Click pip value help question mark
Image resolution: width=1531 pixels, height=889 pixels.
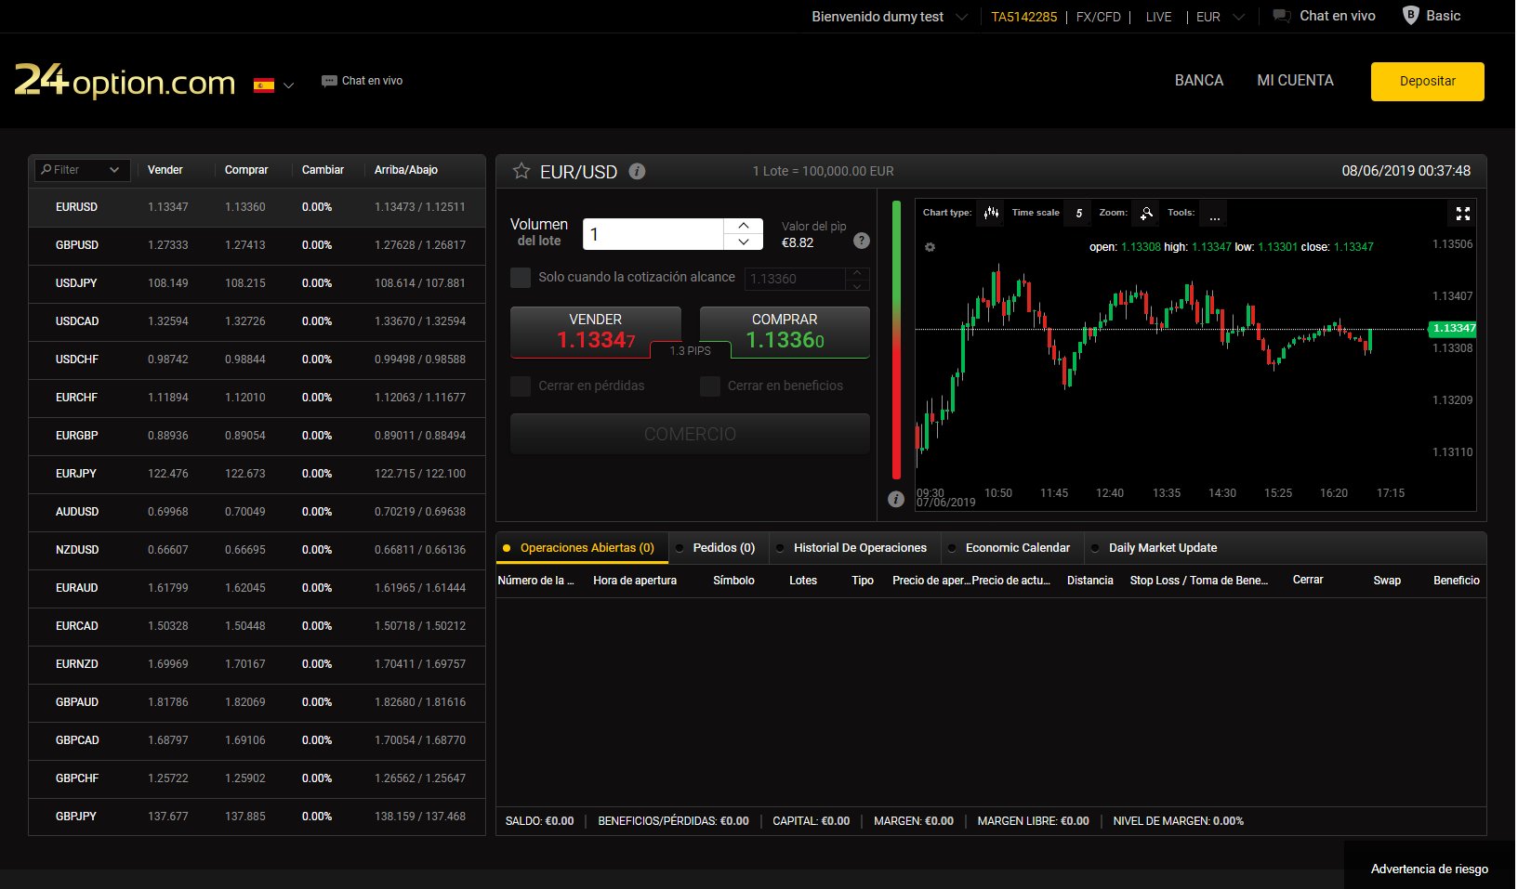[x=862, y=241]
